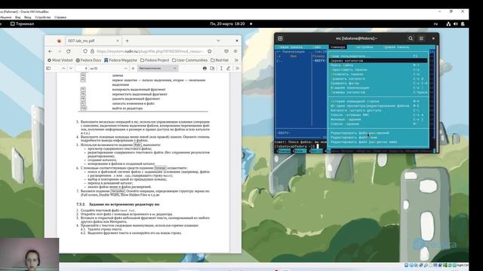Open Fedora Magazine bookmark
Screen dimensions: 483x271
(x=121, y=60)
